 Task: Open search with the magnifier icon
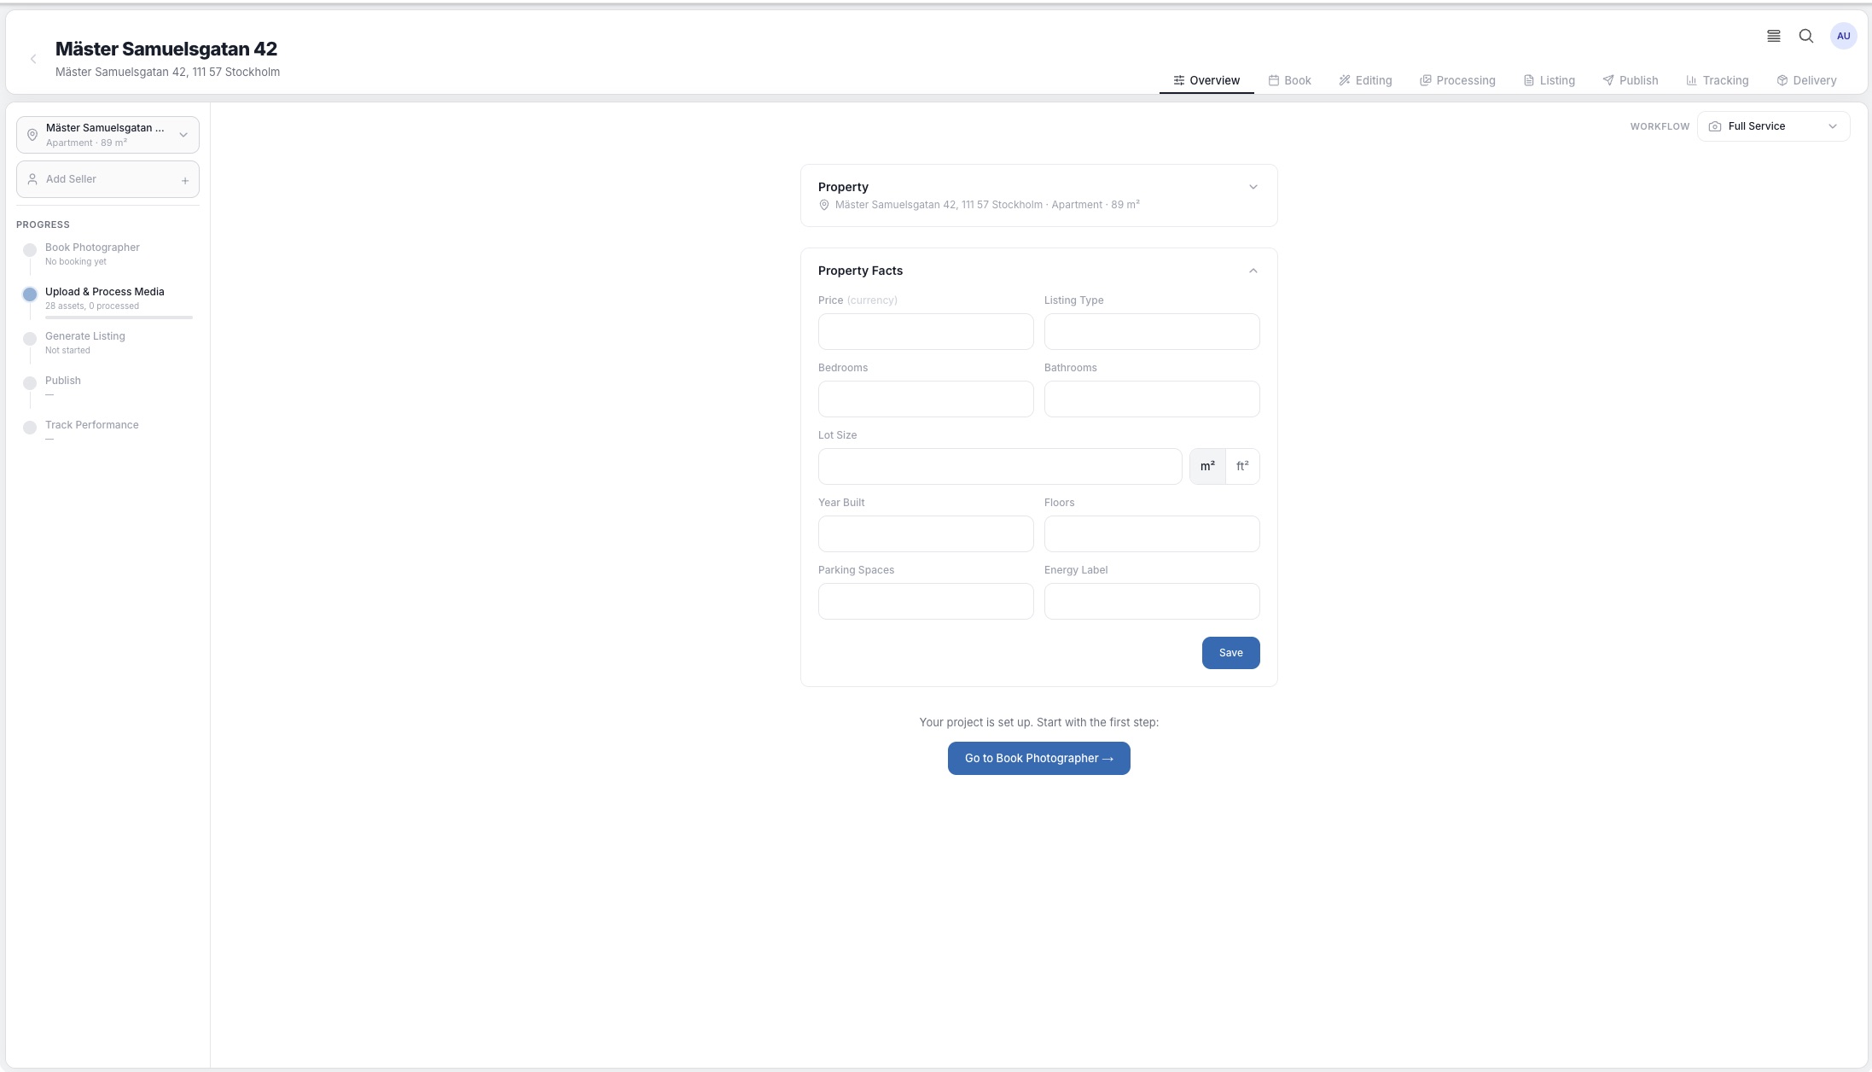point(1806,36)
